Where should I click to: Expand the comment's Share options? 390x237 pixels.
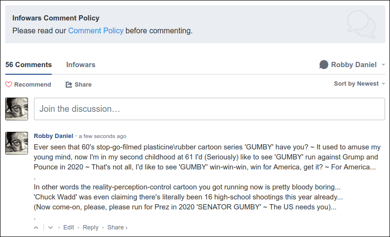point(117,227)
